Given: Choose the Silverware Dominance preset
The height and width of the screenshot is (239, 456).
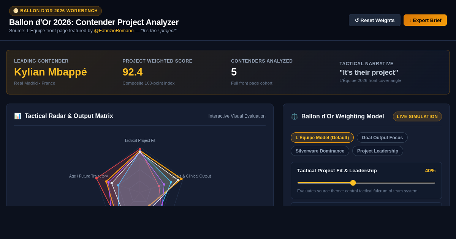Looking at the screenshot, I should tap(320, 151).
